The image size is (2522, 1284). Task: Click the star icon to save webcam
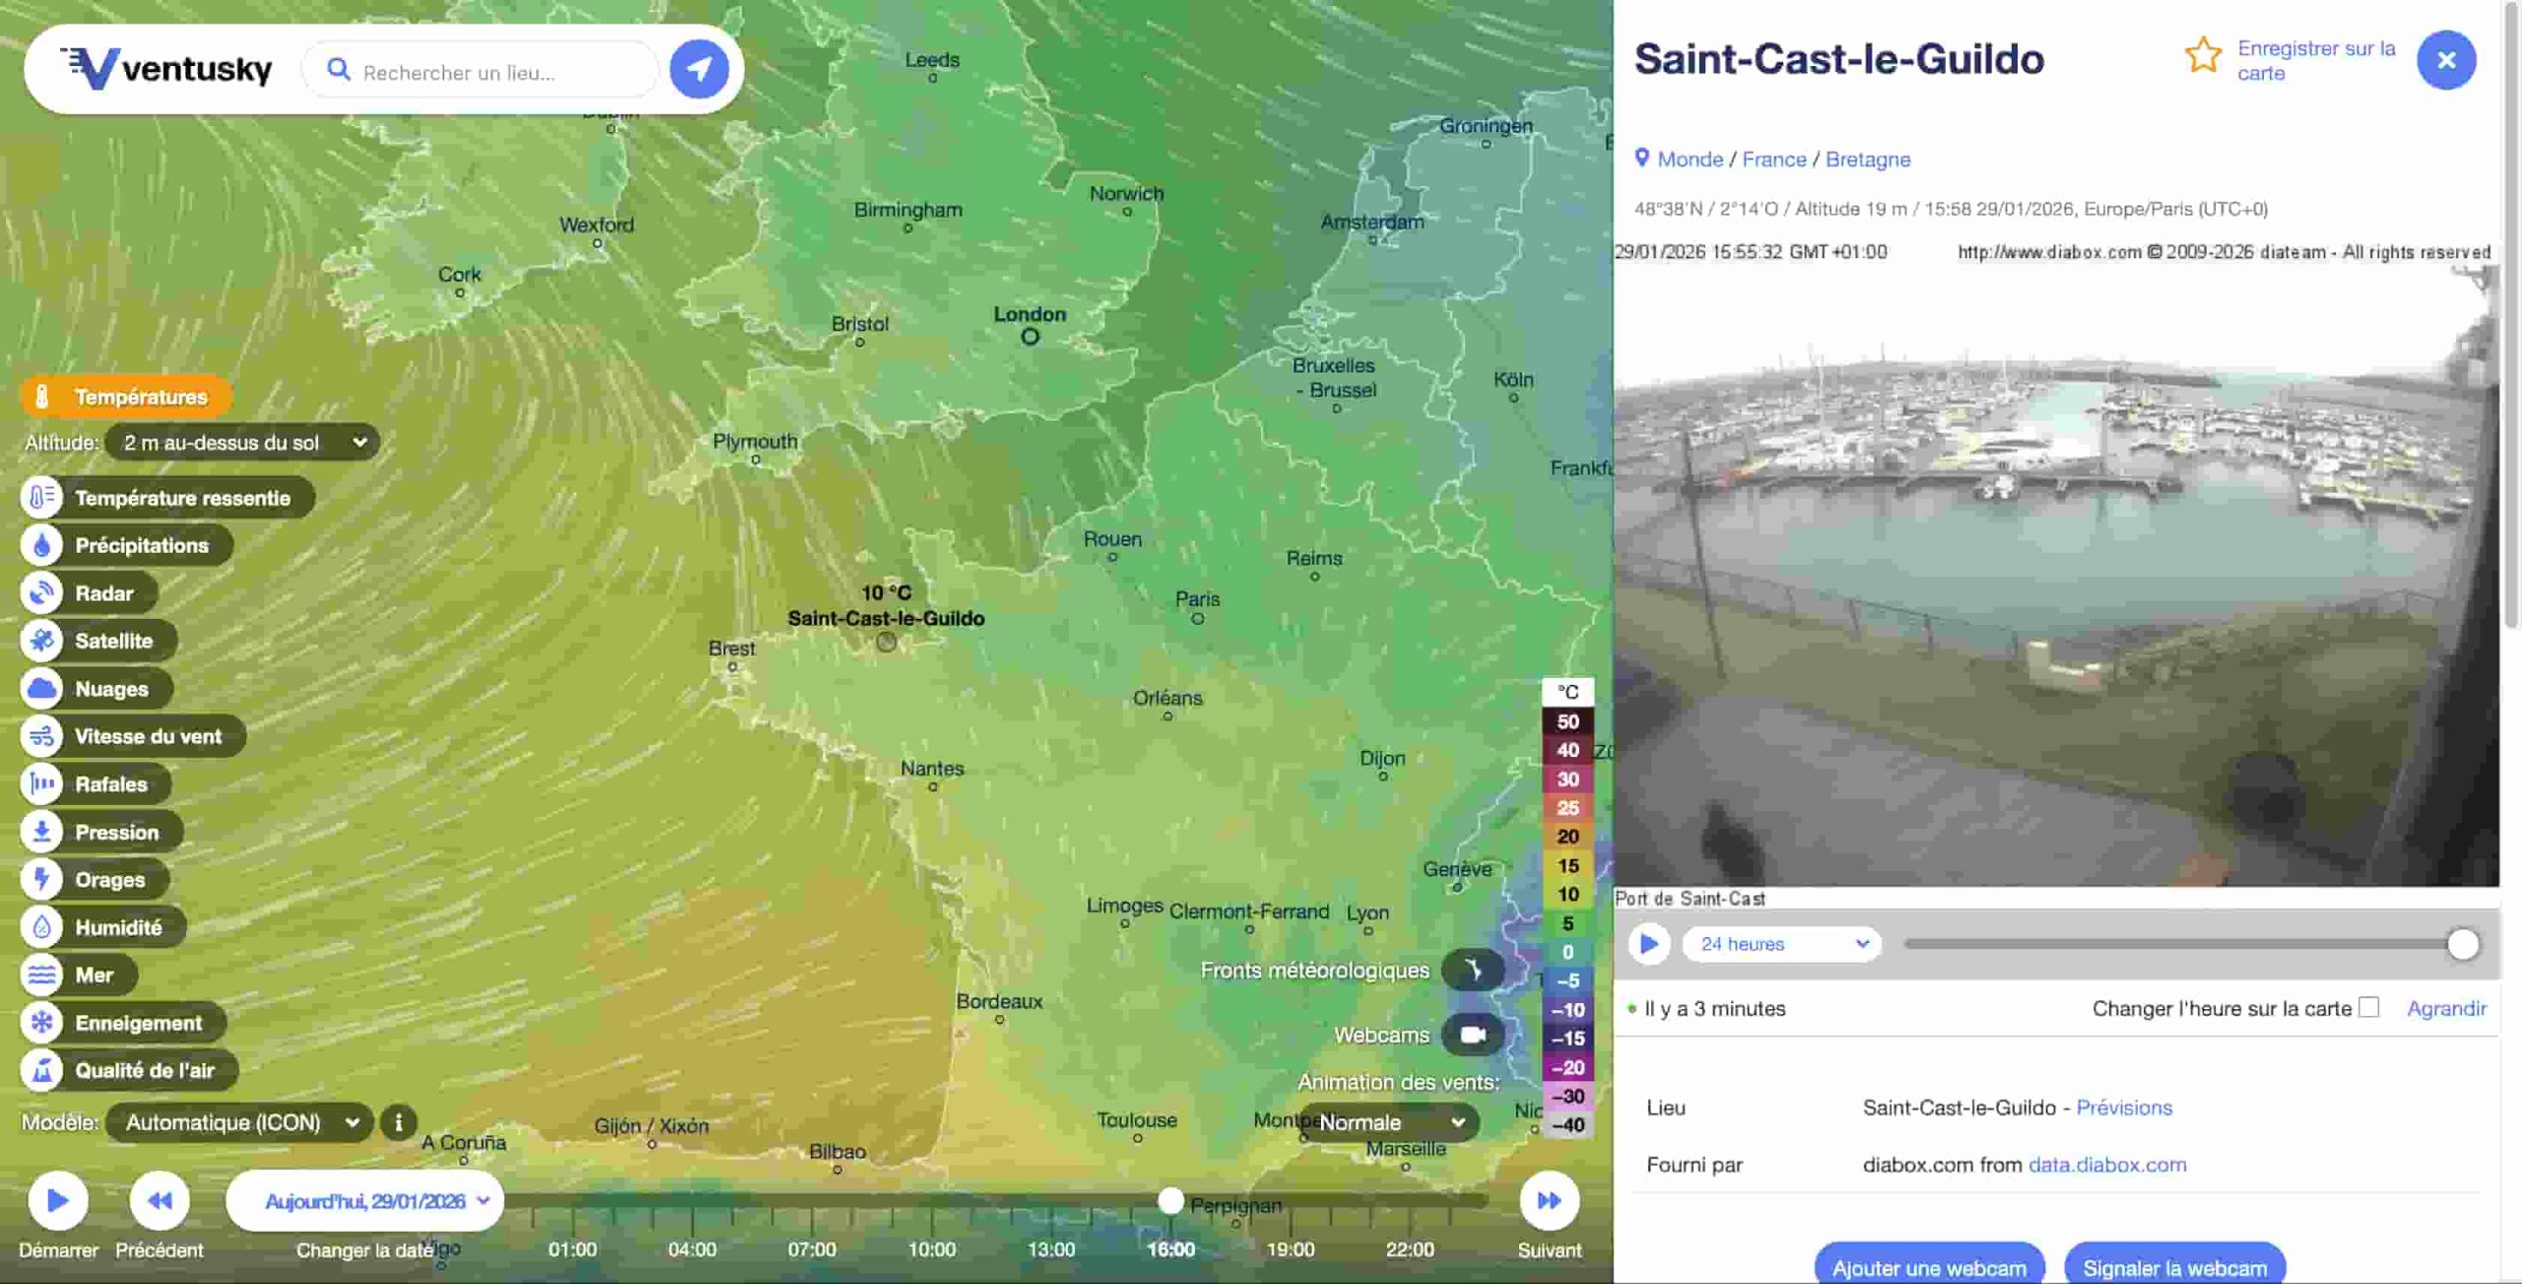tap(2202, 55)
